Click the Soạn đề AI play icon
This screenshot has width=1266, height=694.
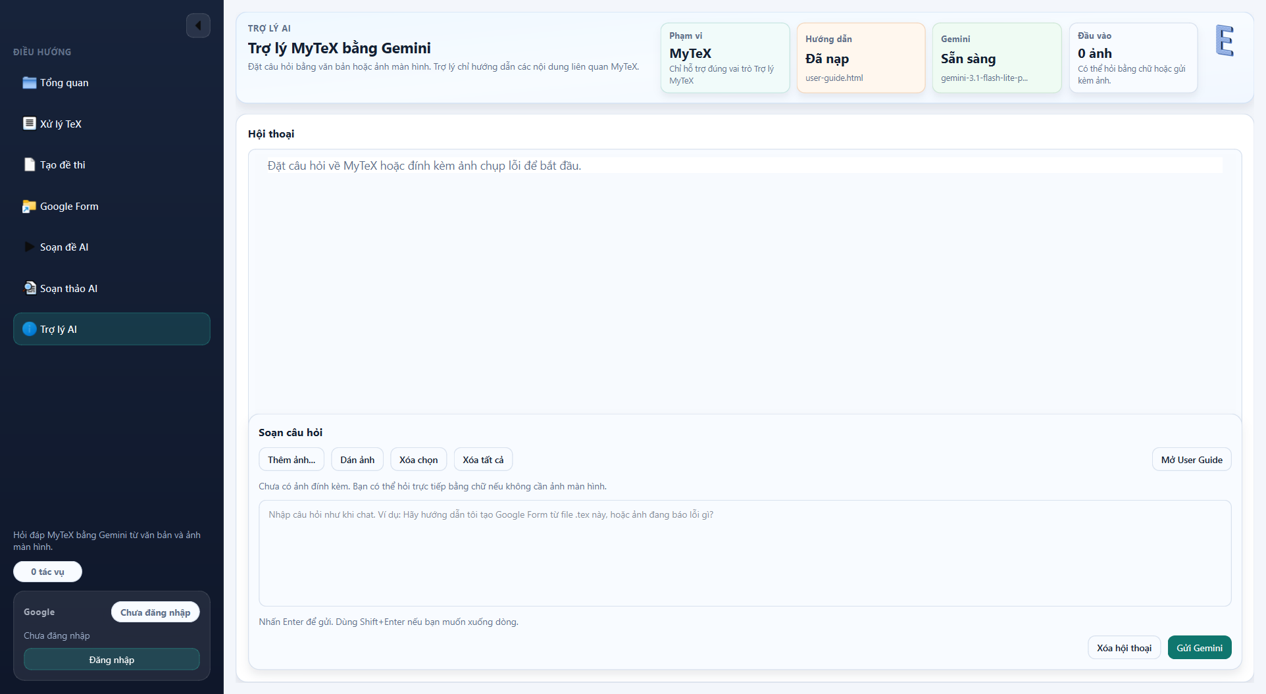click(x=29, y=247)
